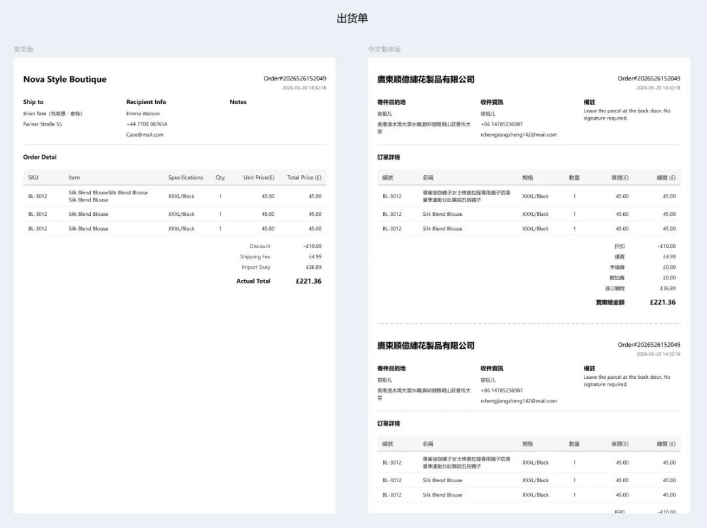Image resolution: width=707 pixels, height=528 pixels.
Task: Click the 名稱 header in the second Chinese slip
Action: tap(428, 444)
